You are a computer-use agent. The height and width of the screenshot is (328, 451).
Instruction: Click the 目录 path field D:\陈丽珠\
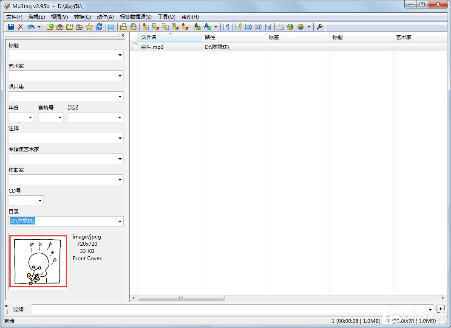(x=66, y=221)
